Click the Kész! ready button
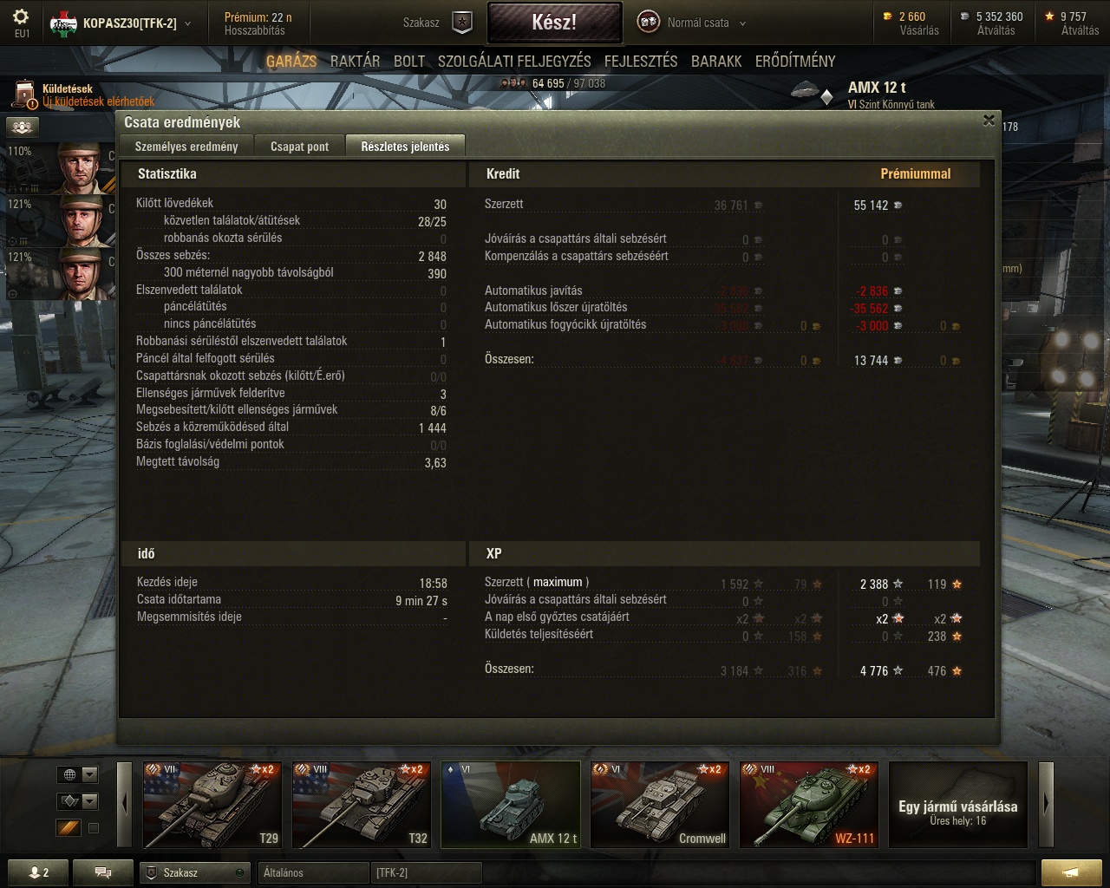The width and height of the screenshot is (1110, 888). tap(554, 23)
